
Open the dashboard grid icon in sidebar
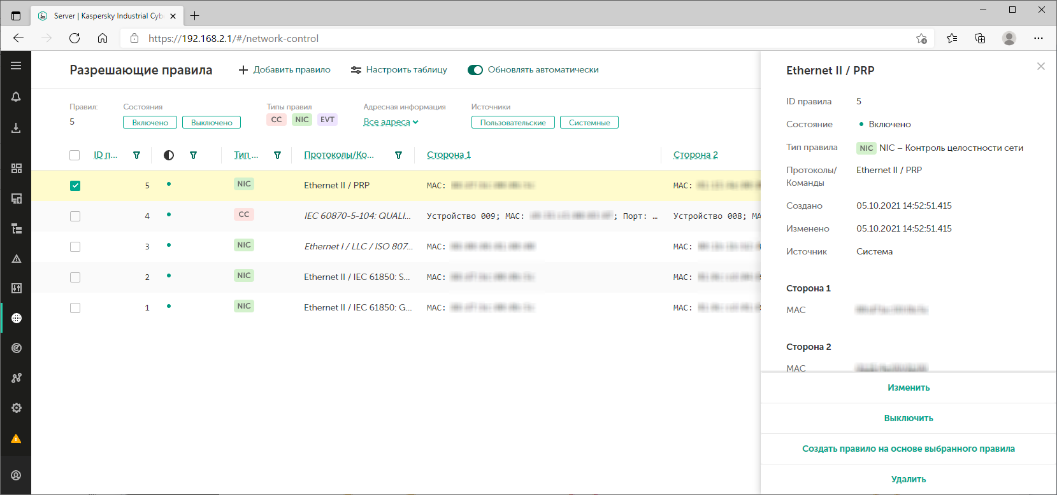[16, 168]
